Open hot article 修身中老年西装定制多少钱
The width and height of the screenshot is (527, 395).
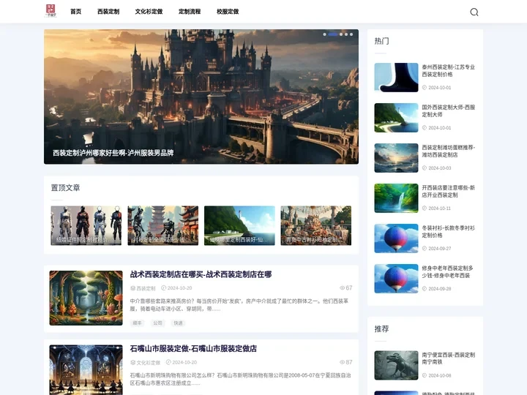(x=448, y=271)
